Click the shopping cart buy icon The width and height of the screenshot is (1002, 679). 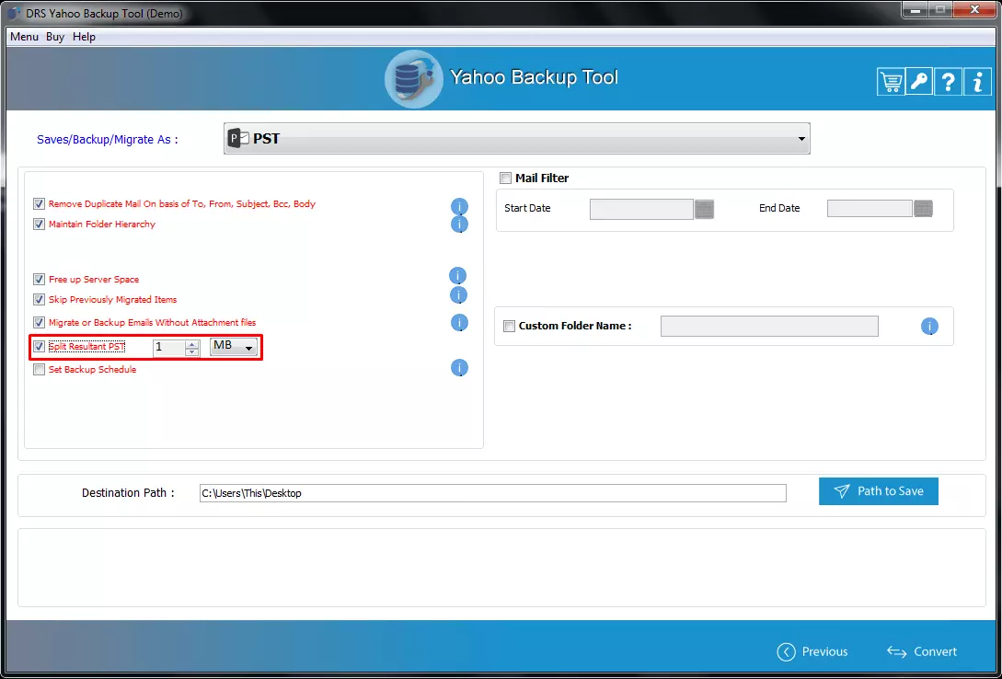pos(891,82)
